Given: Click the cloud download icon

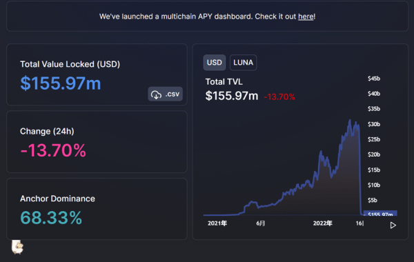Looking at the screenshot, I should (x=157, y=94).
